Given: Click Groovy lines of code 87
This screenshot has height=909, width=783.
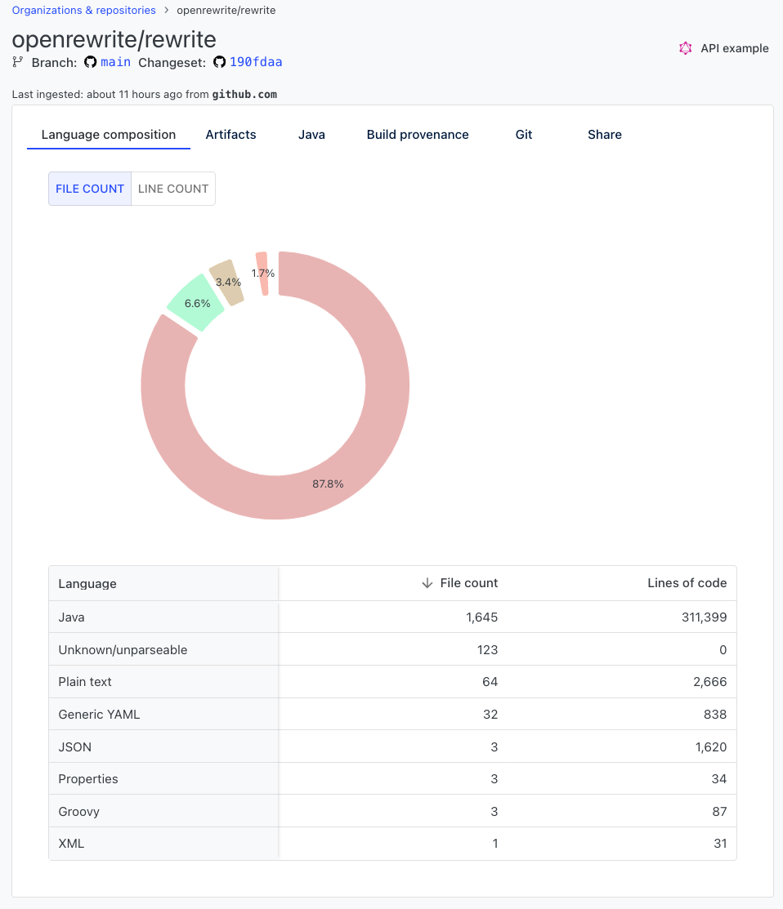Looking at the screenshot, I should [720, 811].
